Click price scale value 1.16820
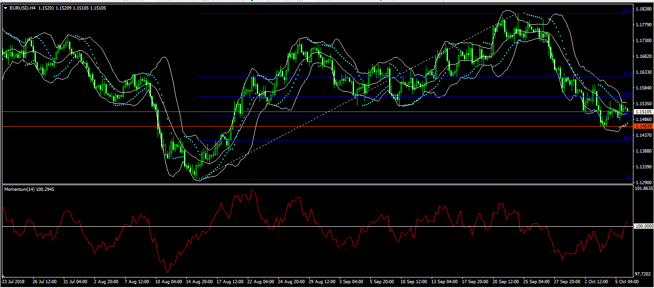This screenshot has width=654, height=288. tap(643, 56)
